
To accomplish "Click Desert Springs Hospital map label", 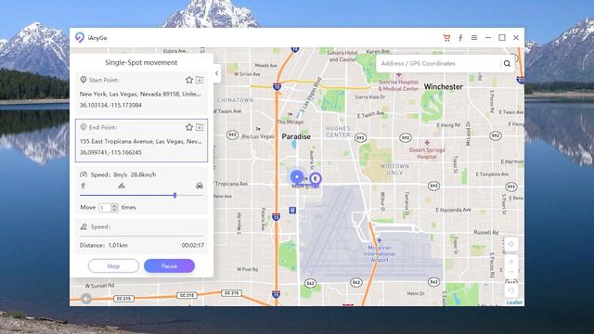I will coord(427,153).
